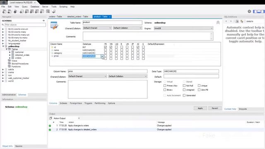Uncheck the NN checkbox for id row
This screenshot has width=265, height=149.
[111, 47]
